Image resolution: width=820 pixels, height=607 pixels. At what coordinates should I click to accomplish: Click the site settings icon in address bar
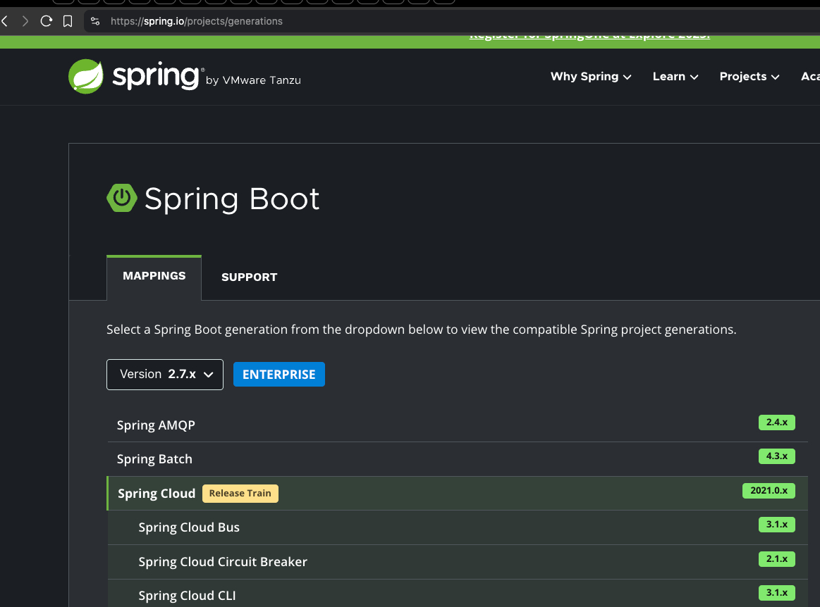(96, 21)
